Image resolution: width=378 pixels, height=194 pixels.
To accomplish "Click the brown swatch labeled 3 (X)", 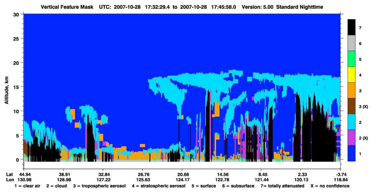I will 352,106.
